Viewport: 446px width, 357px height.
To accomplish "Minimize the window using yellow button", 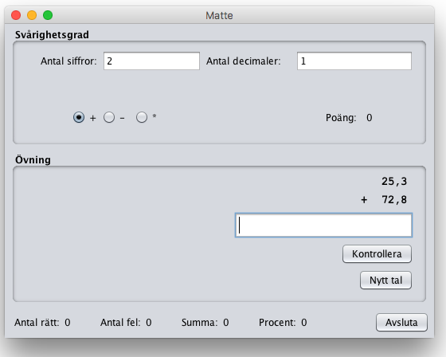I will 32,15.
